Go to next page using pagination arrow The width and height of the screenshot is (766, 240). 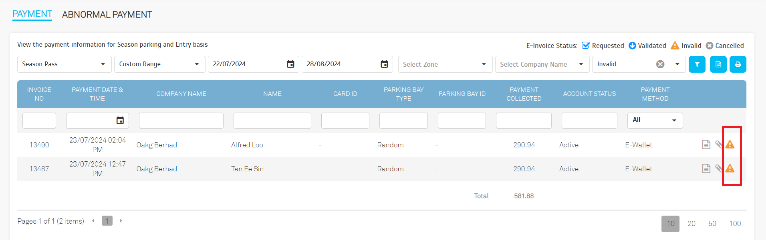121,221
